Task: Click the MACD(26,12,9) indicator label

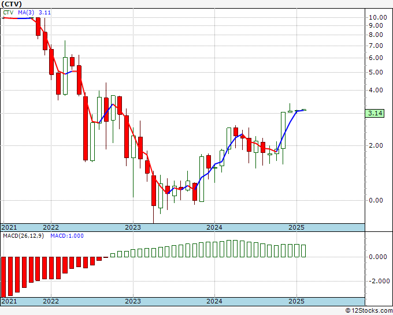Action: (x=23, y=236)
